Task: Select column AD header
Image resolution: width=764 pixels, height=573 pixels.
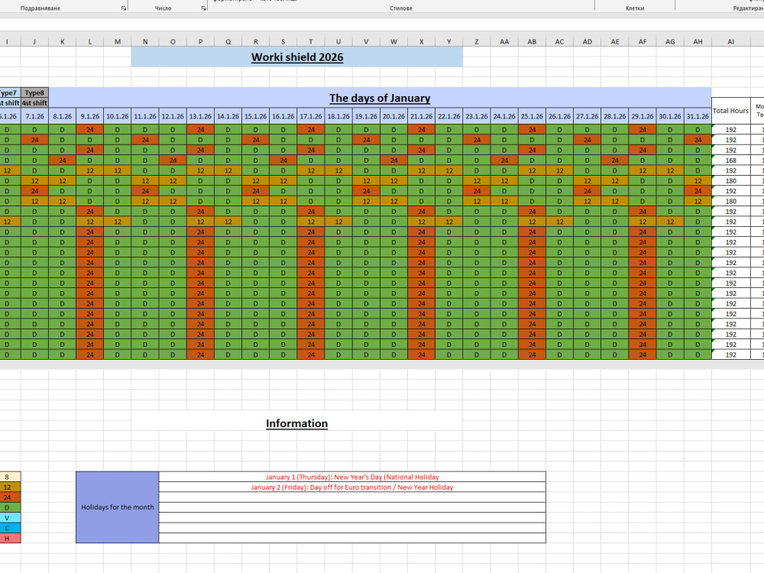Action: pyautogui.click(x=587, y=42)
